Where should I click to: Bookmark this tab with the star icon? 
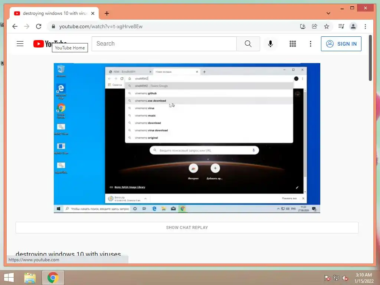[327, 26]
